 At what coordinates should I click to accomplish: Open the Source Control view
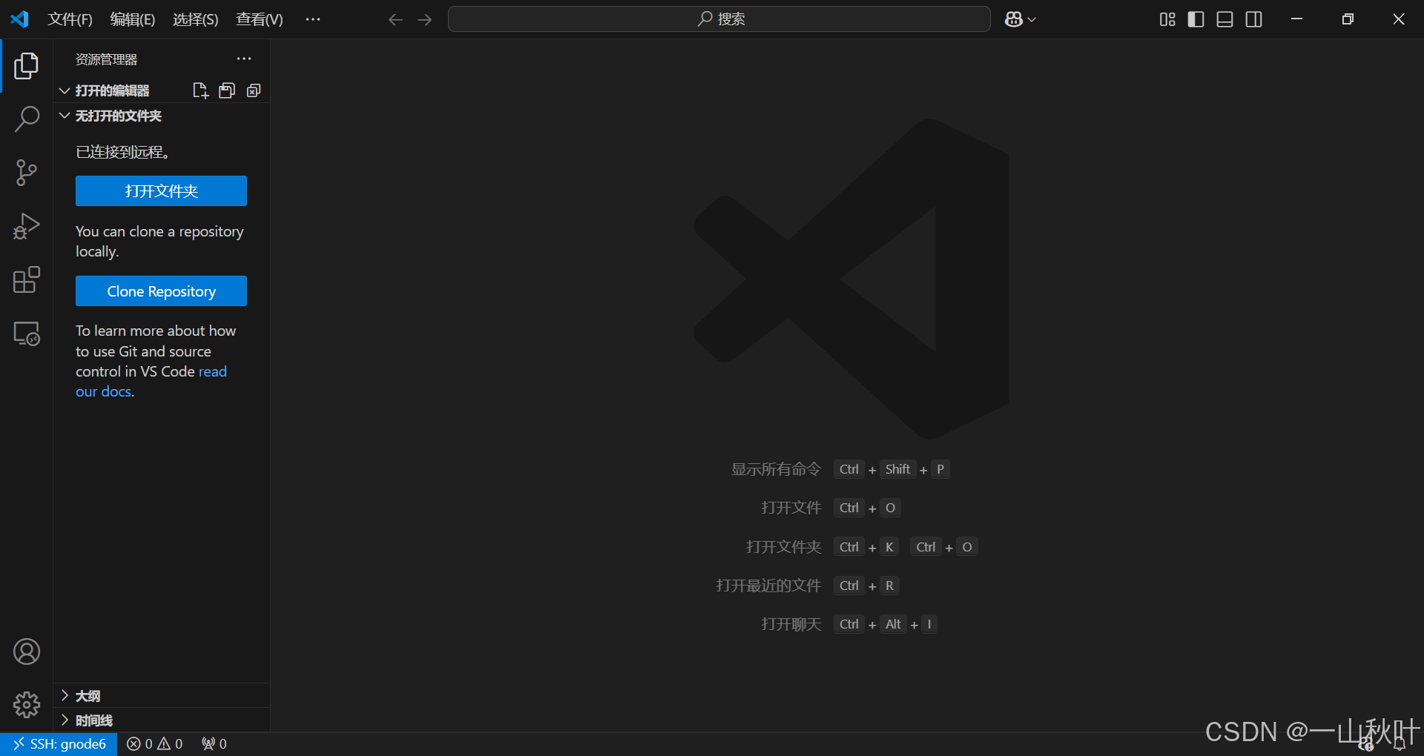27,173
